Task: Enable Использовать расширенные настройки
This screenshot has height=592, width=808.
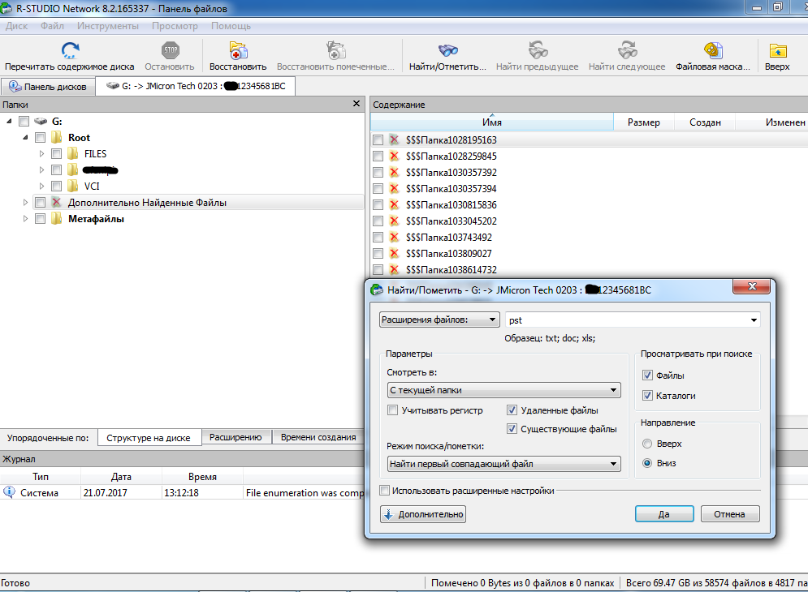Action: (x=384, y=491)
